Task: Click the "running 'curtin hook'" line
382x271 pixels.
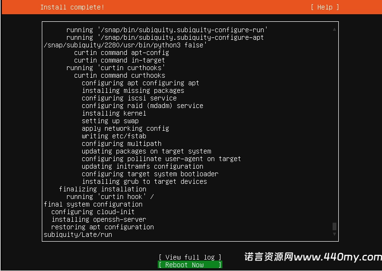Action: point(110,197)
